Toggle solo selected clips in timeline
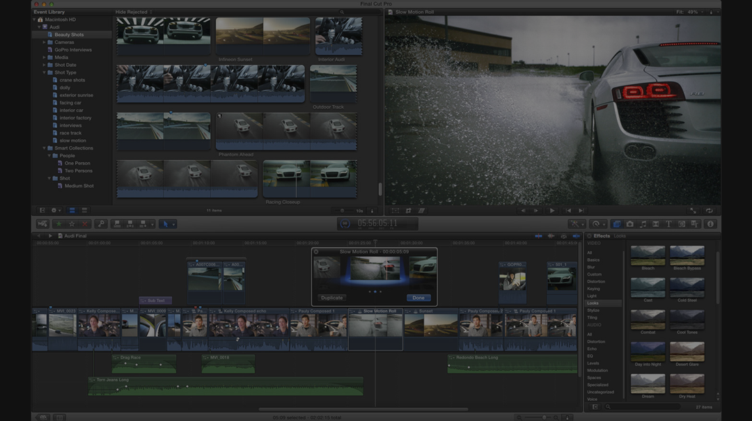Viewport: 752px width, 421px height. pyautogui.click(x=563, y=236)
